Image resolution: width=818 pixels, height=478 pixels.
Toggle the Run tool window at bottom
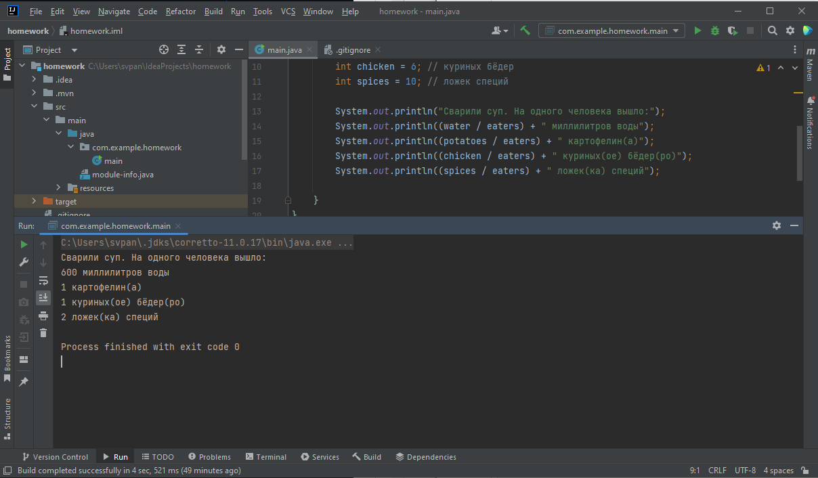pos(115,456)
